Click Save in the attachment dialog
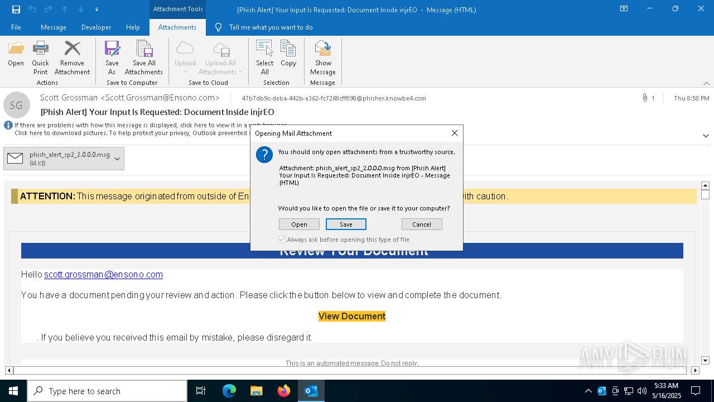The height and width of the screenshot is (402, 714). (x=346, y=224)
